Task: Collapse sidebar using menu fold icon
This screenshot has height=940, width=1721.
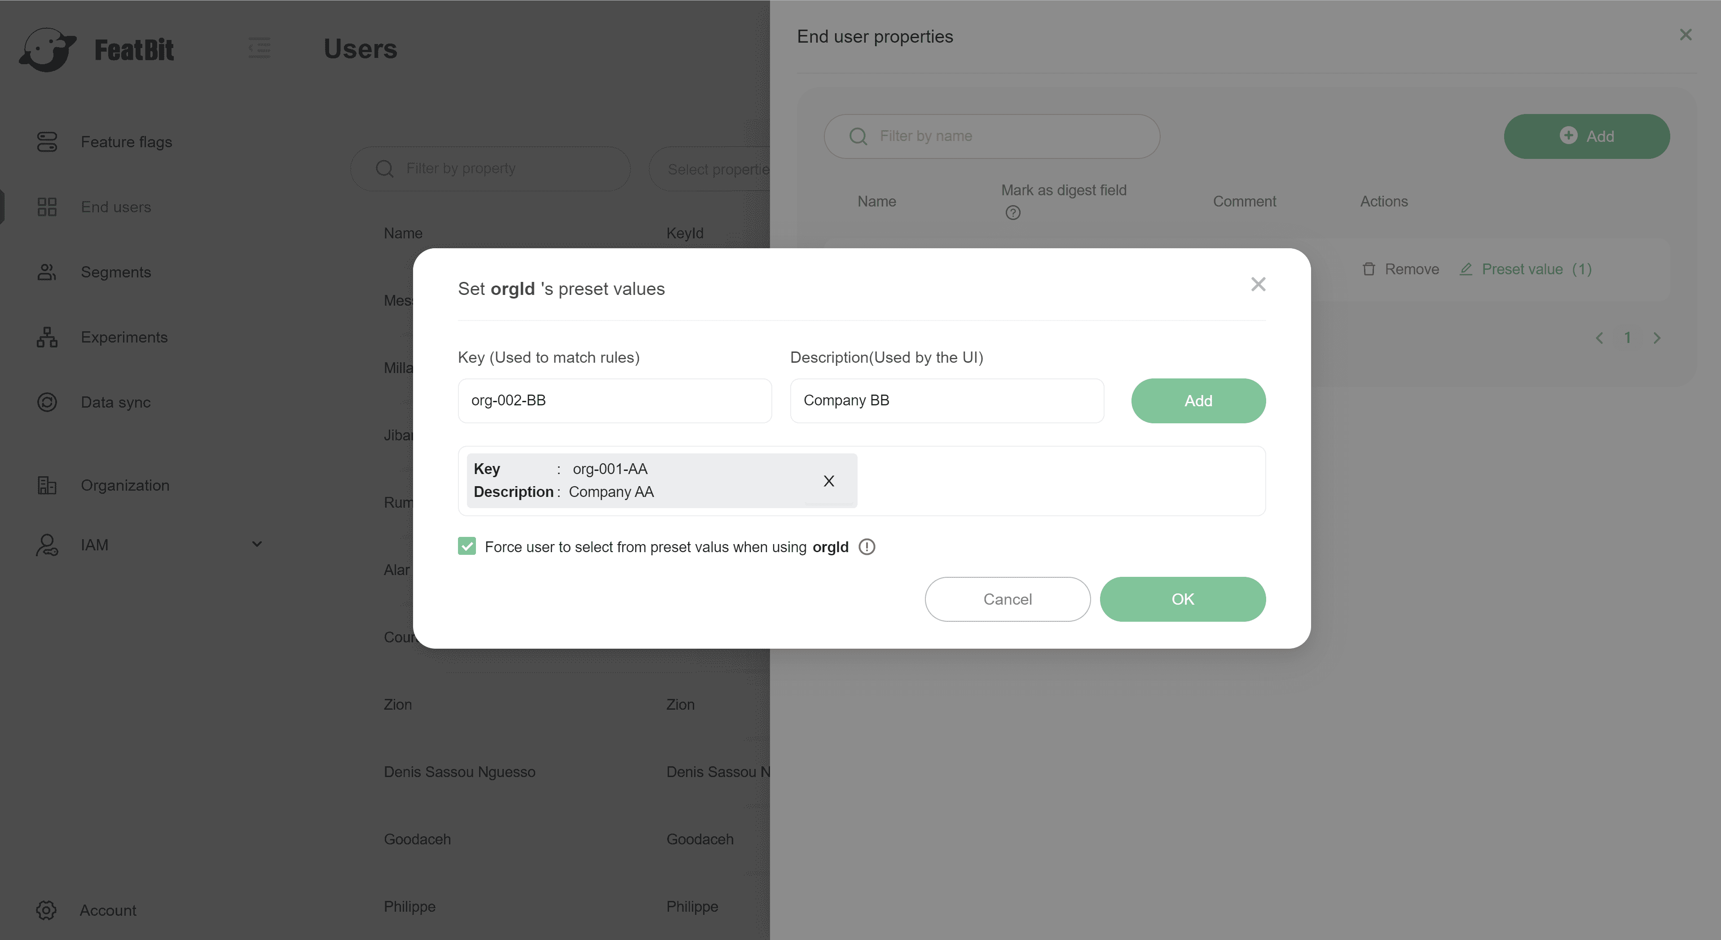Action: click(259, 48)
